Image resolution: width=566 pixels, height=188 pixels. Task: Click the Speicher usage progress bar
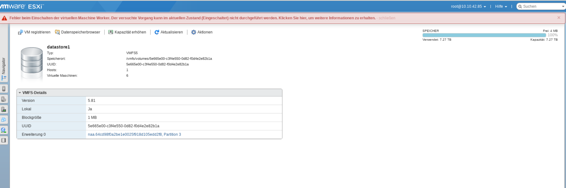click(484, 35)
